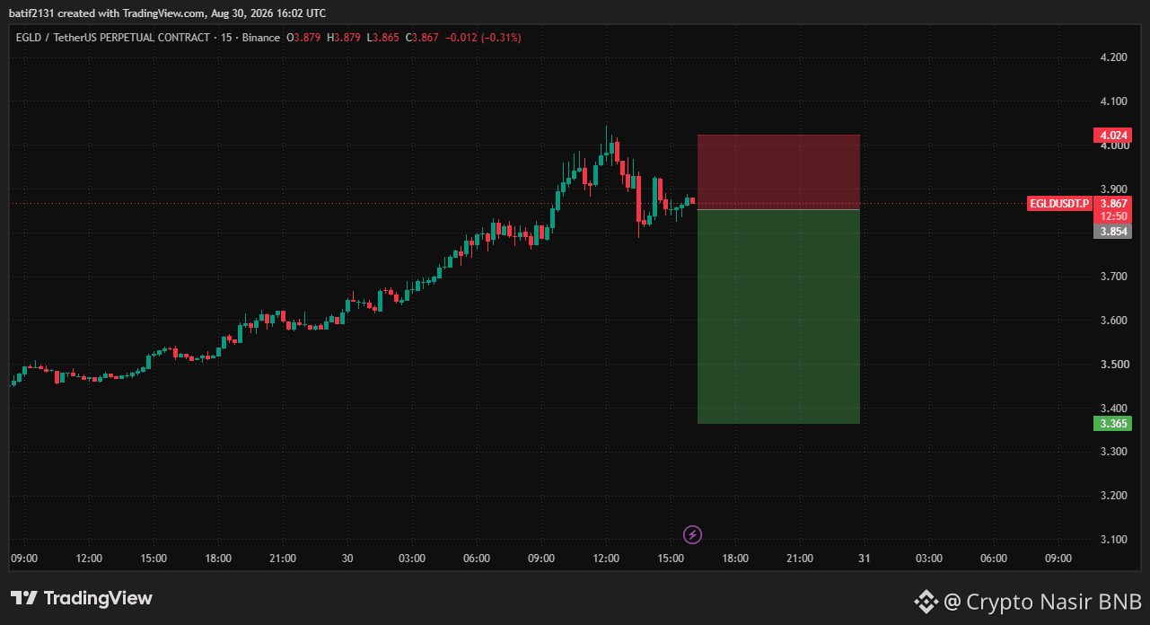Image resolution: width=1150 pixels, height=625 pixels.
Task: Click the C3.867 close value
Action: [x=423, y=38]
